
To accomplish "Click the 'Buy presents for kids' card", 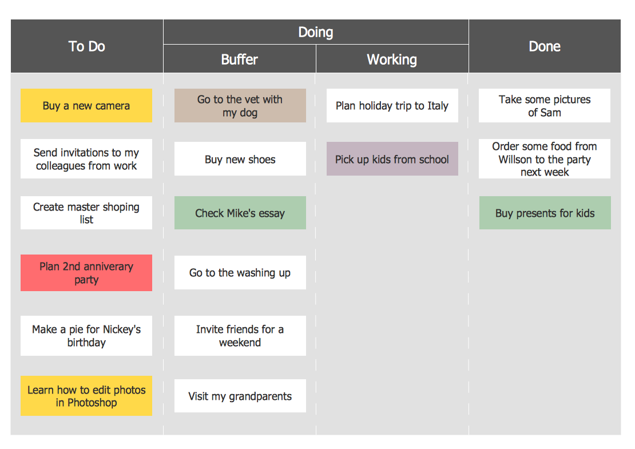I will pyautogui.click(x=545, y=213).
